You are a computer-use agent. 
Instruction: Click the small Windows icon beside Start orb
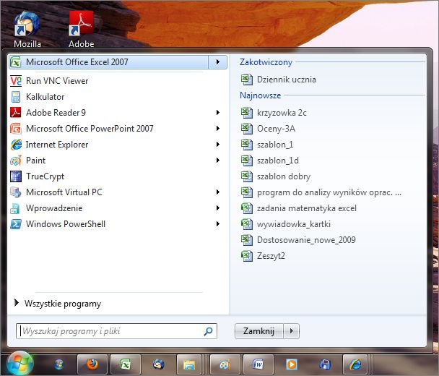(x=59, y=364)
